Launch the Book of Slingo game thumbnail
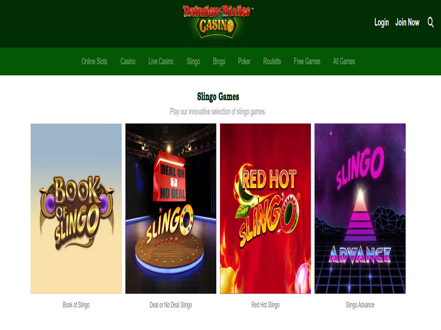 [76, 208]
